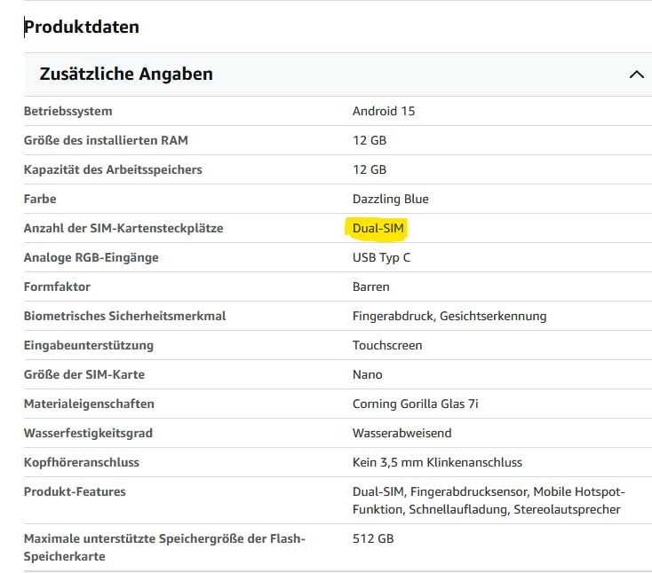The image size is (652, 573).
Task: Click Maximale unterstützte Speichergröße label
Action: tap(164, 547)
